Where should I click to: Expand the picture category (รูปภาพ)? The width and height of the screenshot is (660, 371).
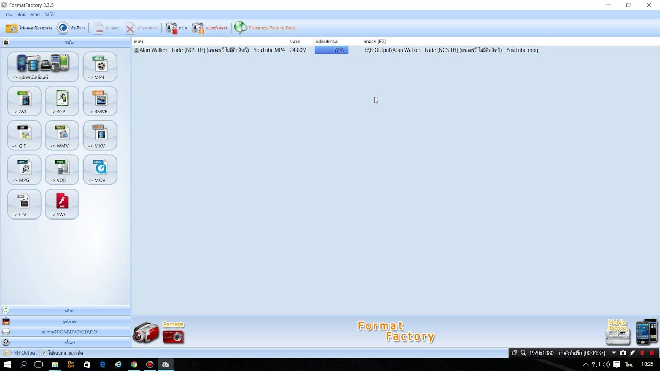[65, 322]
